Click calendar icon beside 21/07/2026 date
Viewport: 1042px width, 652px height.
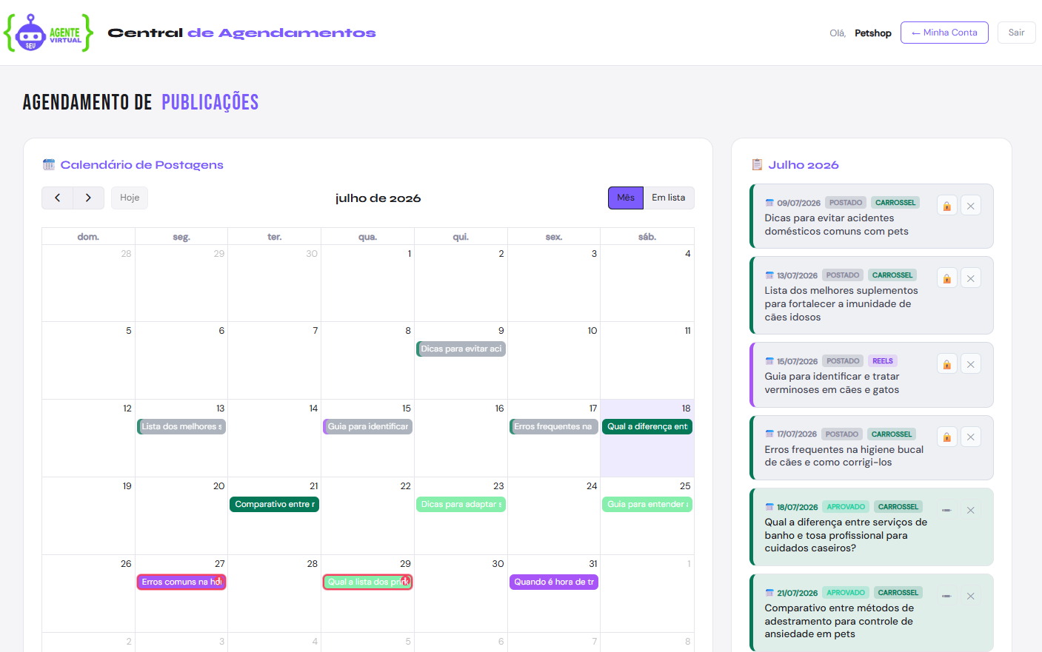[x=769, y=593]
